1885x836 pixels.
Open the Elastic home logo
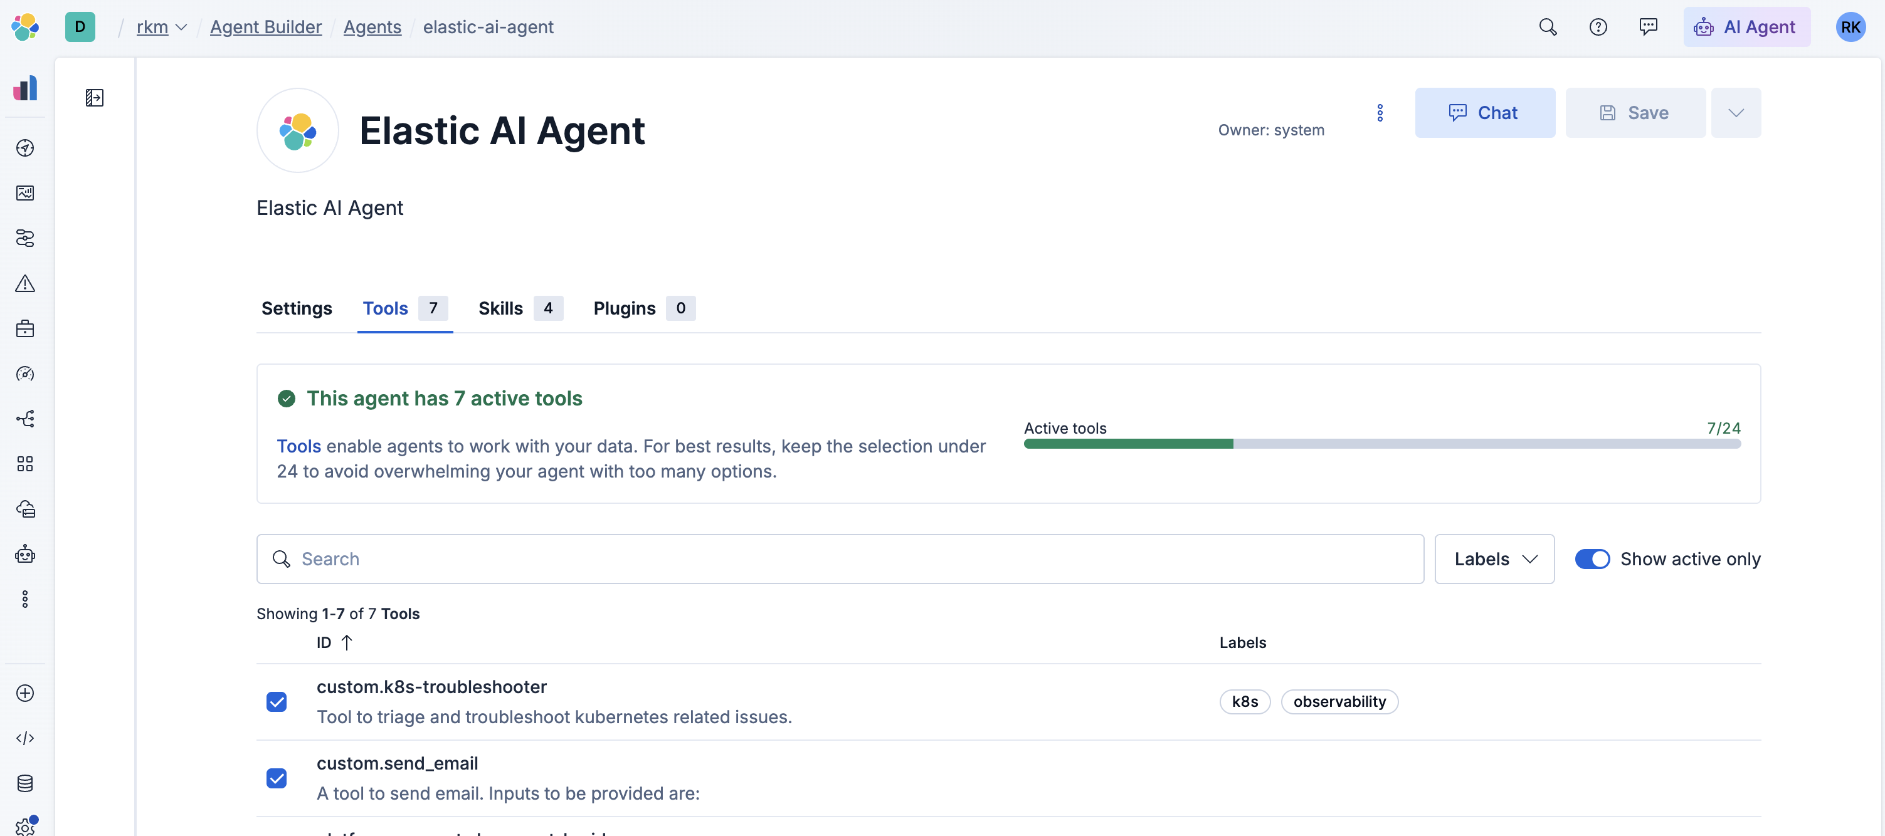(25, 27)
